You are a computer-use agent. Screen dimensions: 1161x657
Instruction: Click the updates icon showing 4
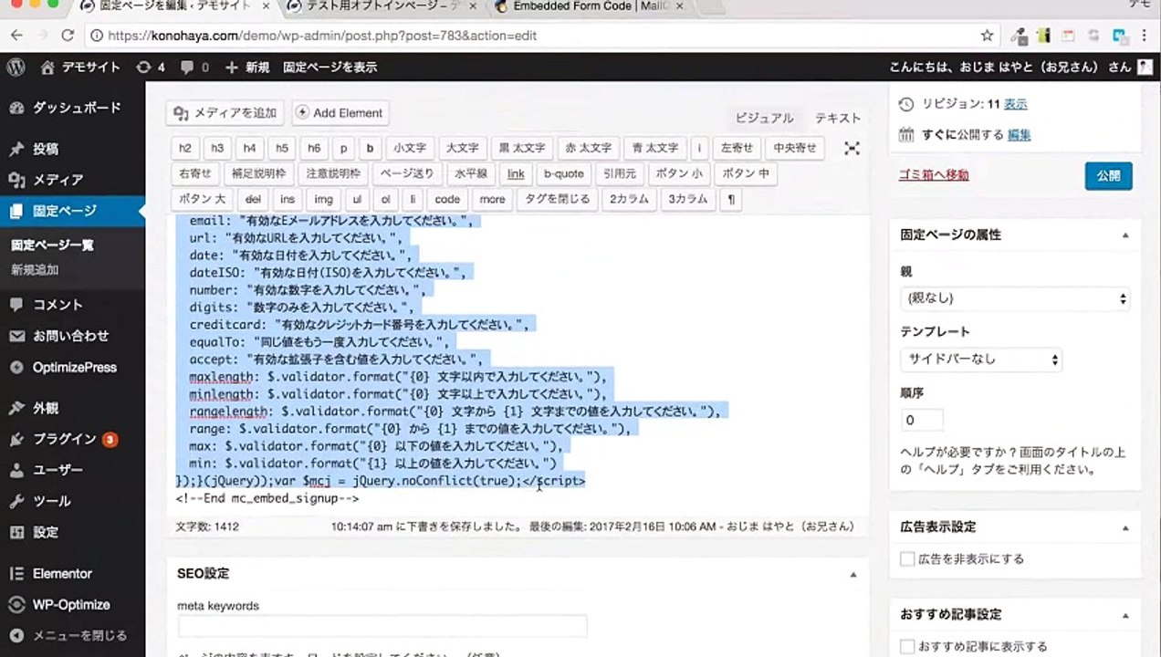click(x=152, y=67)
